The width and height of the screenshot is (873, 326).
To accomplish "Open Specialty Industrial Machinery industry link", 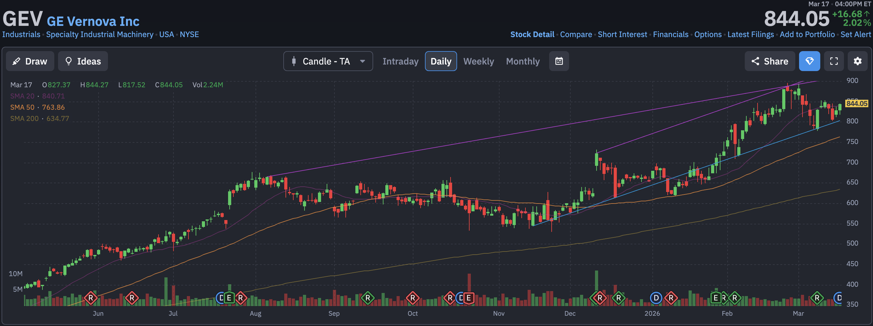I will [100, 35].
